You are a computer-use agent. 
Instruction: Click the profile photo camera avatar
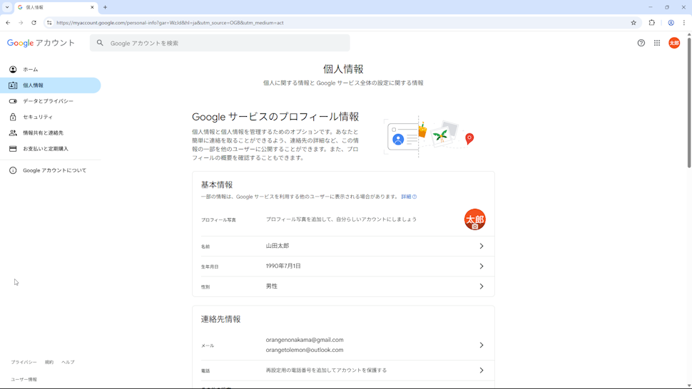474,219
